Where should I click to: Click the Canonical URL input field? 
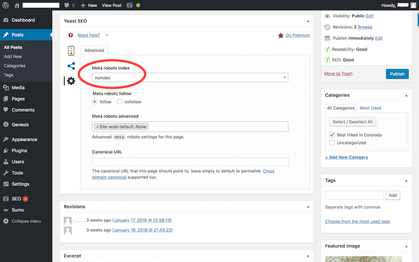point(190,162)
